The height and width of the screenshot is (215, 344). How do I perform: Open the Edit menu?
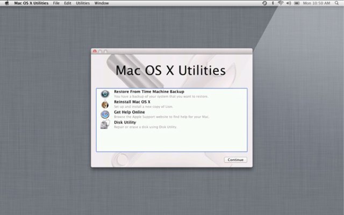click(68, 3)
